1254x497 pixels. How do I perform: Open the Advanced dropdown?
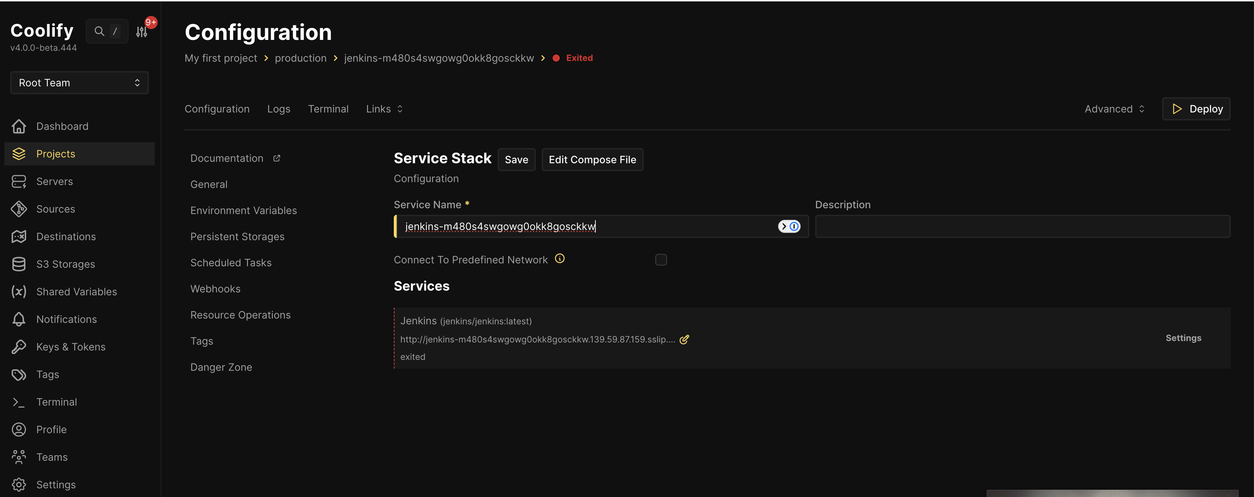[1114, 108]
